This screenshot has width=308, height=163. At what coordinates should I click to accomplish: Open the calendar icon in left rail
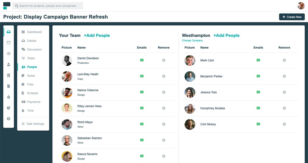tap(9, 42)
